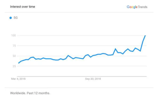The height and width of the screenshot is (104, 161).
Task: Click the 75 y-axis label
Action: click(x=14, y=46)
